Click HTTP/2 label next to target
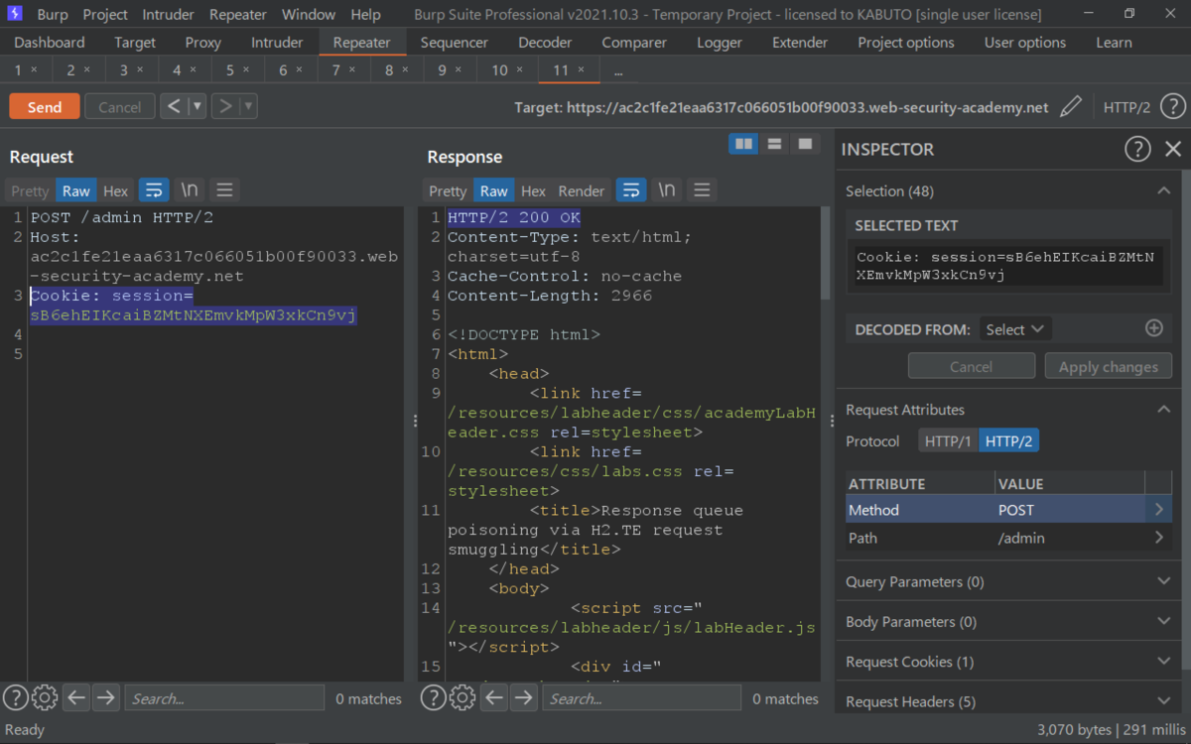The height and width of the screenshot is (744, 1191). point(1126,107)
